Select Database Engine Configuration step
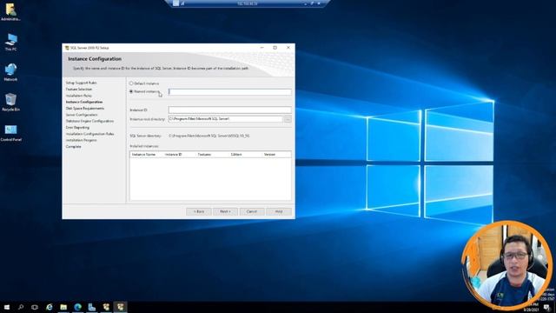556x313 pixels. coord(89,121)
